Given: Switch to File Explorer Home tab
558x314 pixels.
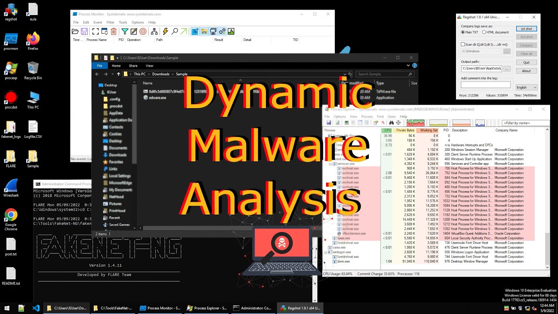Looking at the screenshot, I should click(x=116, y=66).
